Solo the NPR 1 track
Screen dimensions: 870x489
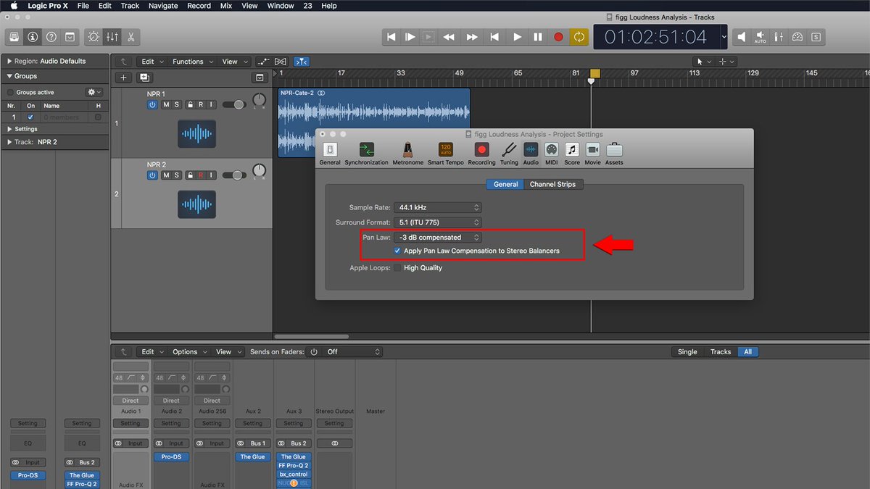click(x=176, y=105)
